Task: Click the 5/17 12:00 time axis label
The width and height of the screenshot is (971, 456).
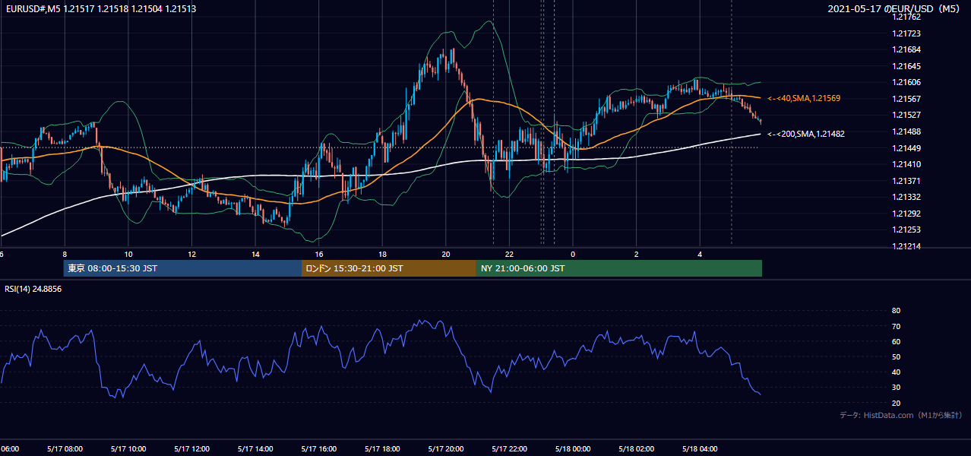Action: [x=191, y=449]
